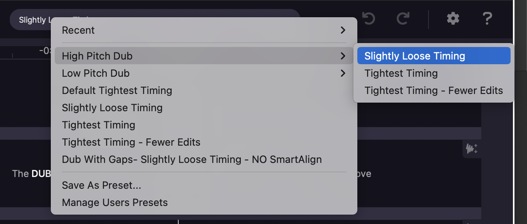Select Default Tightest Timing preset
527x224 pixels.
tap(117, 90)
